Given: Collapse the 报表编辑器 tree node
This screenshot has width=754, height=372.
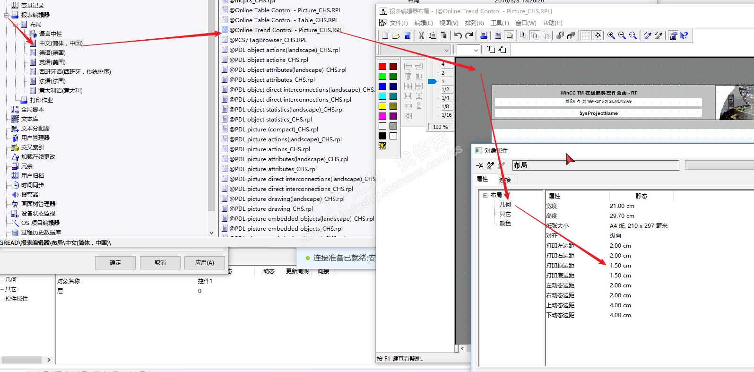Looking at the screenshot, I should click(7, 15).
